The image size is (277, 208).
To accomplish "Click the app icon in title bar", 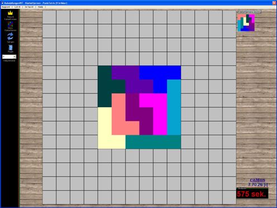I will (x=2, y=3).
